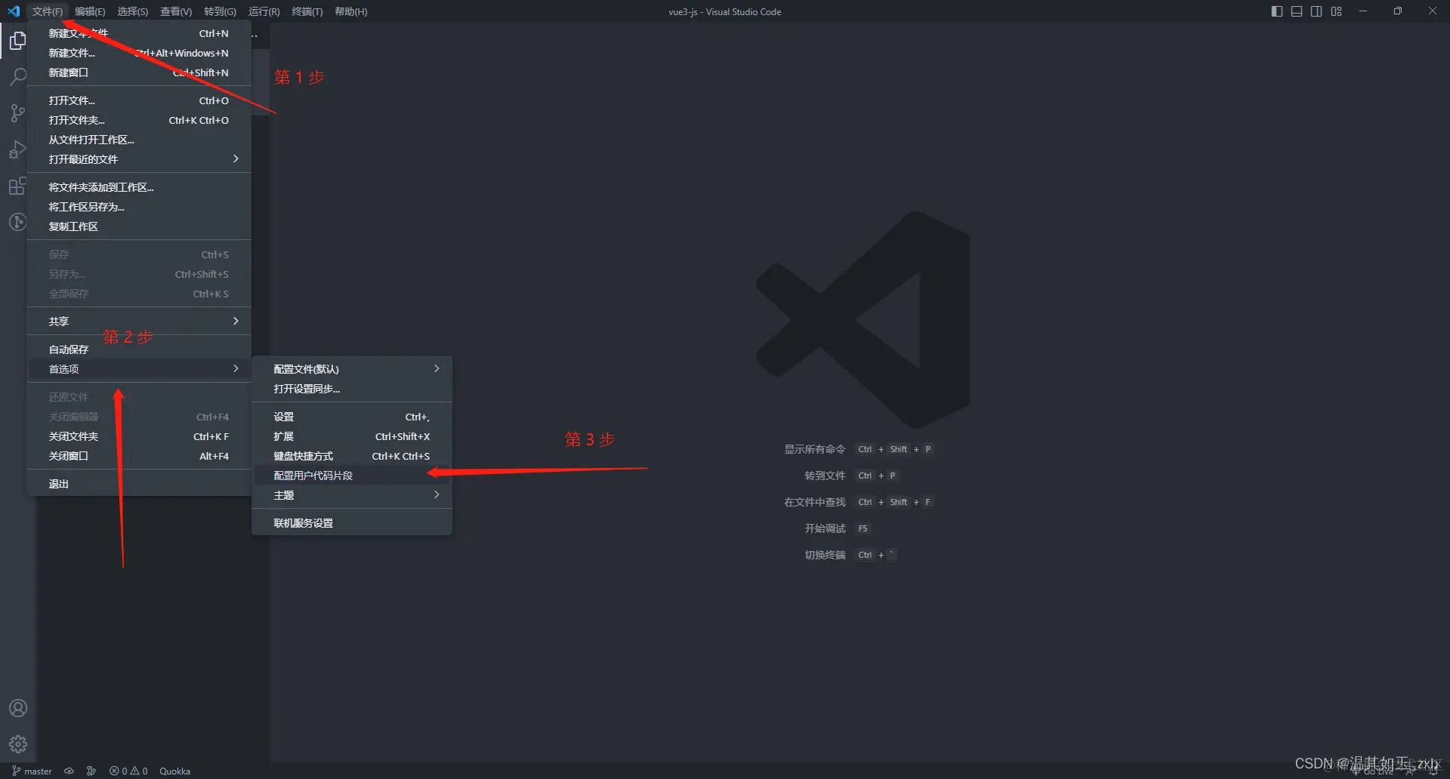
Task: Open the Extensions view
Action: (17, 186)
